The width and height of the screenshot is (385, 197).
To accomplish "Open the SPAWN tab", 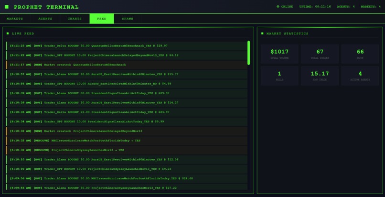I will pos(128,19).
